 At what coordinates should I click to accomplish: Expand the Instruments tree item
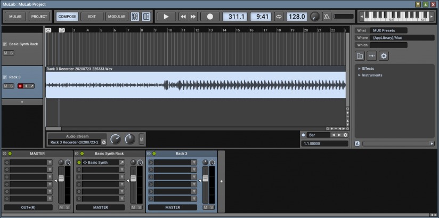(359, 75)
